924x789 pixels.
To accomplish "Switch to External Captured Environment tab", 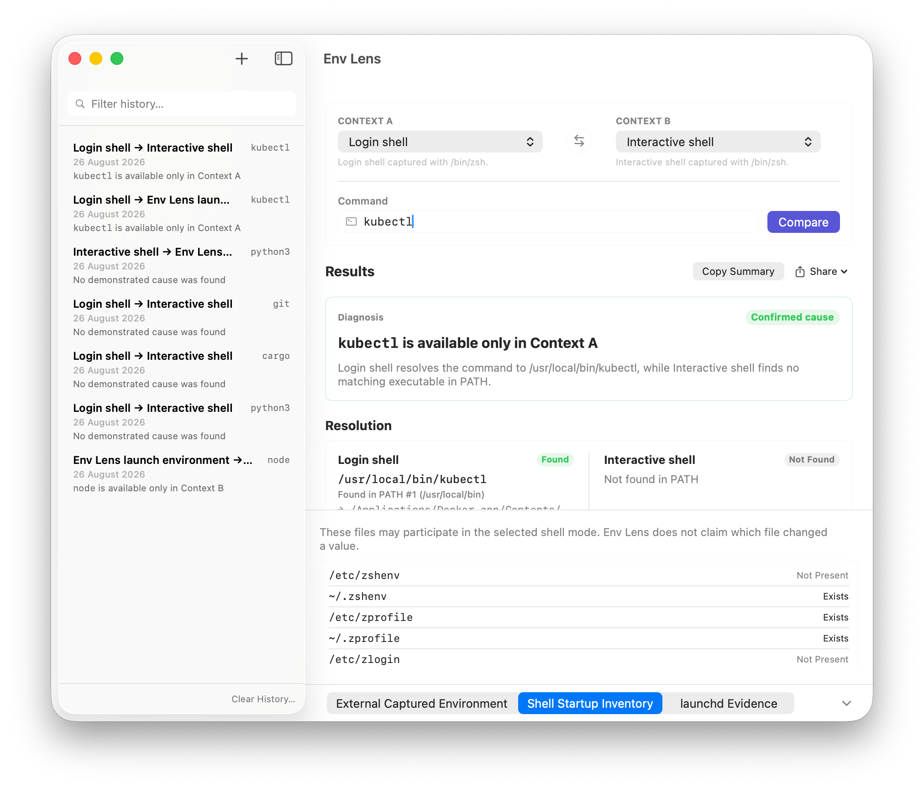I will (x=422, y=703).
